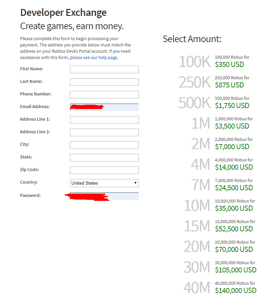Viewport: 279px width, 294px height.
Task: Choose the 15M Robux for $52,500 USD option
Action: coord(220,226)
